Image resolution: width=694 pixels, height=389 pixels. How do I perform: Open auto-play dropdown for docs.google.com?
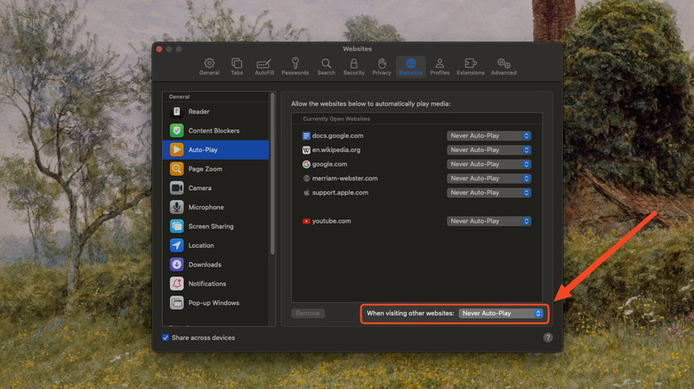(488, 136)
